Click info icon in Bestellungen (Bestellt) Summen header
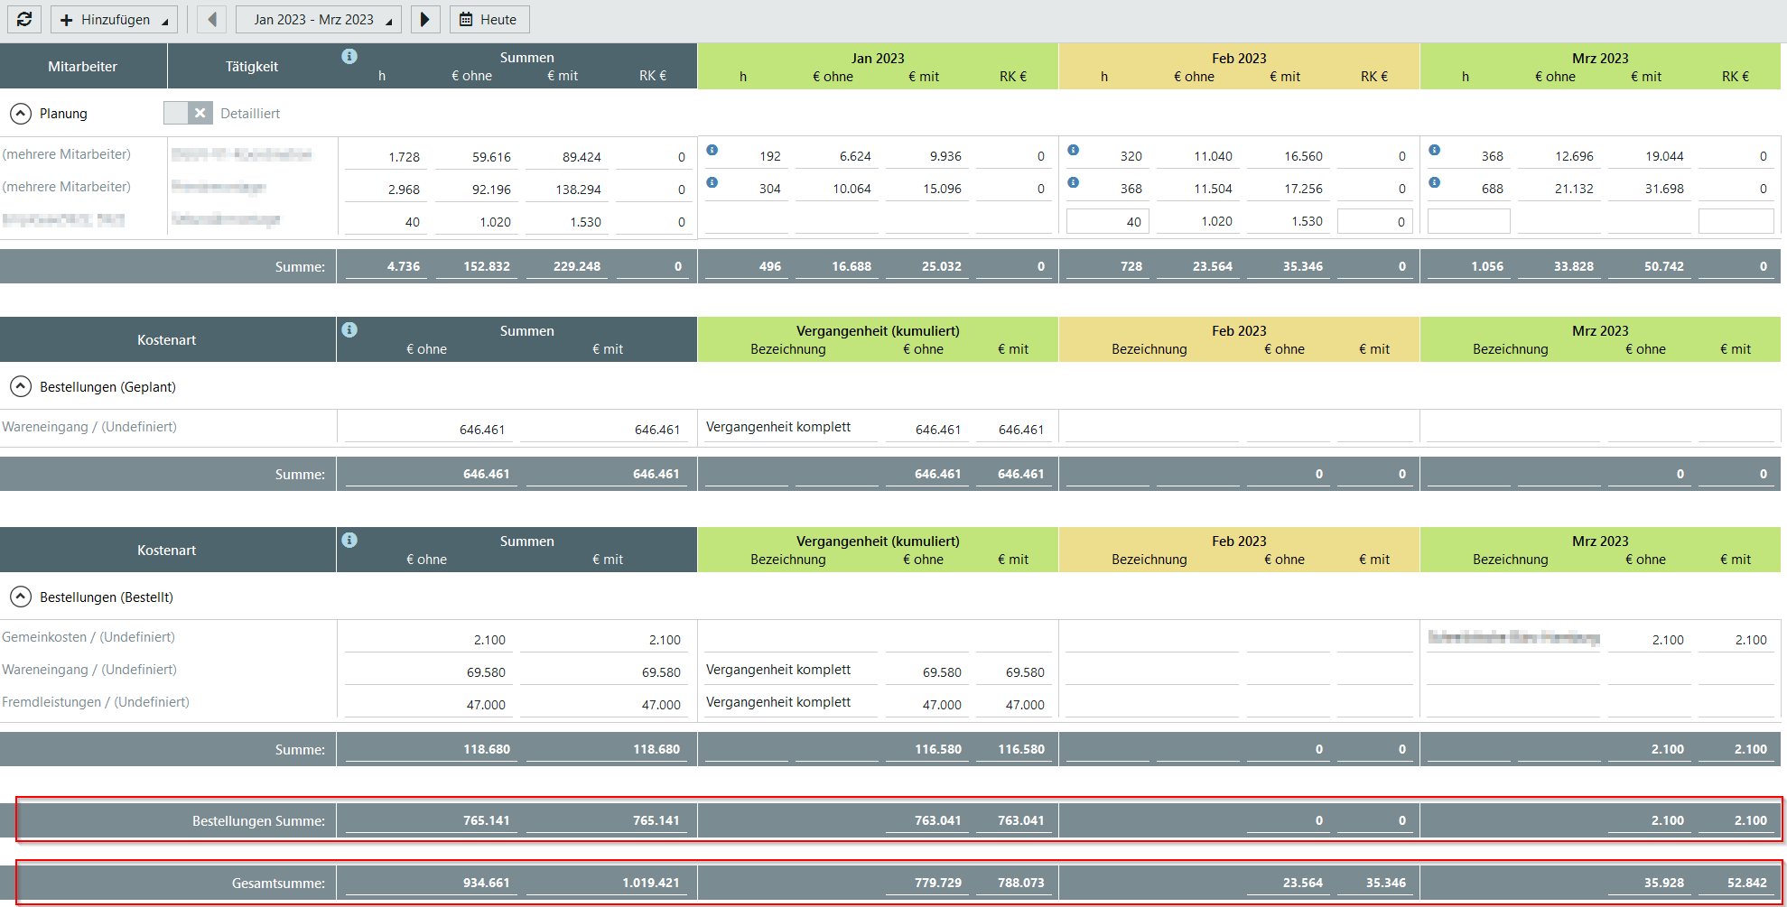The height and width of the screenshot is (907, 1787). pyautogui.click(x=349, y=541)
